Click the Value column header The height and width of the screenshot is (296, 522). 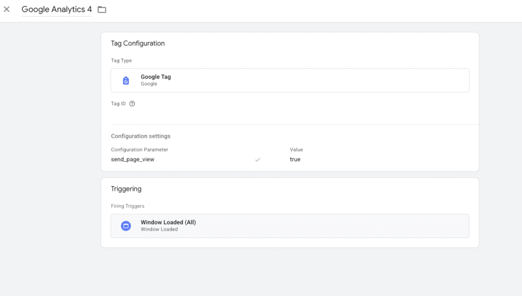296,150
